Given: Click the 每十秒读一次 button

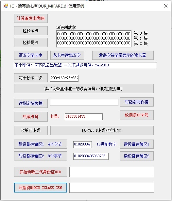Looking at the screenshot, I should pyautogui.click(x=31, y=78).
